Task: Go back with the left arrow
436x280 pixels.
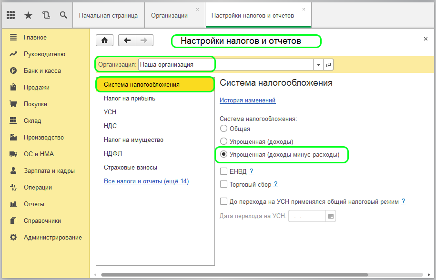Action: (x=127, y=40)
